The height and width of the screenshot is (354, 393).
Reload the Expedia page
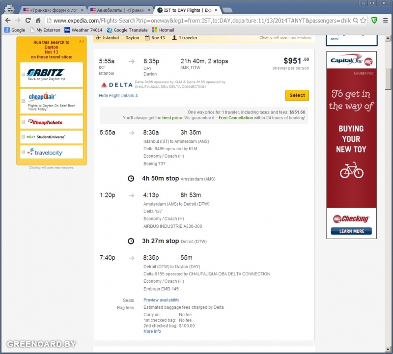[28, 21]
